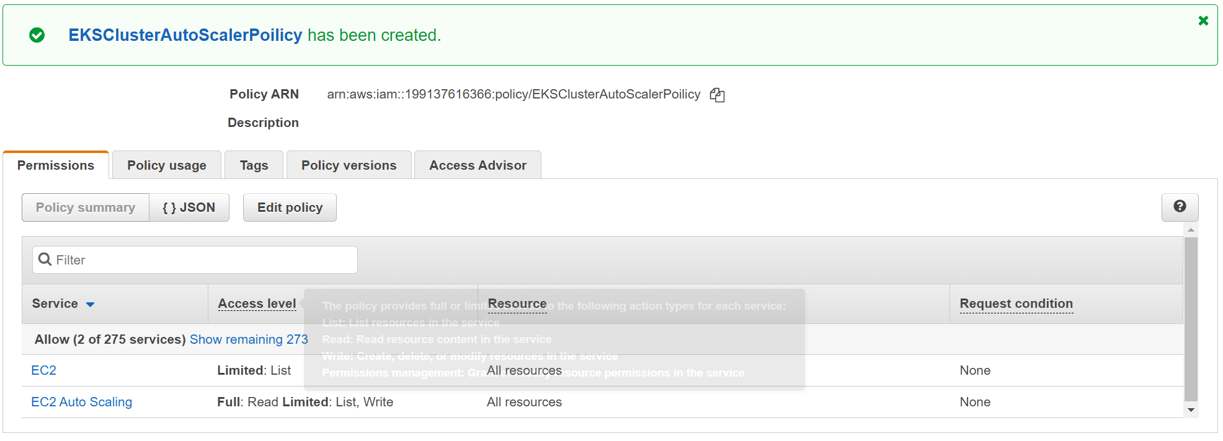Click the green success checkmark icon
The width and height of the screenshot is (1223, 441).
37,35
